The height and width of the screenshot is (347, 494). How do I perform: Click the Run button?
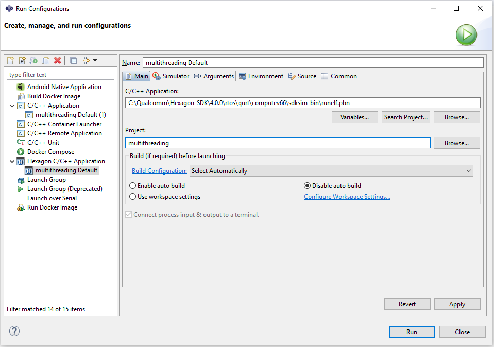point(412,332)
